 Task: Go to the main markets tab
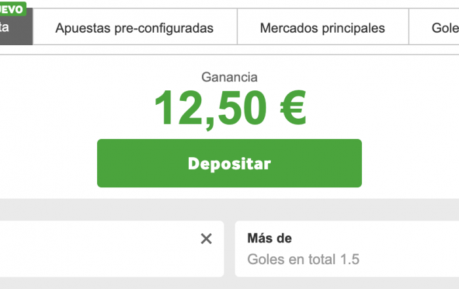[x=322, y=28]
